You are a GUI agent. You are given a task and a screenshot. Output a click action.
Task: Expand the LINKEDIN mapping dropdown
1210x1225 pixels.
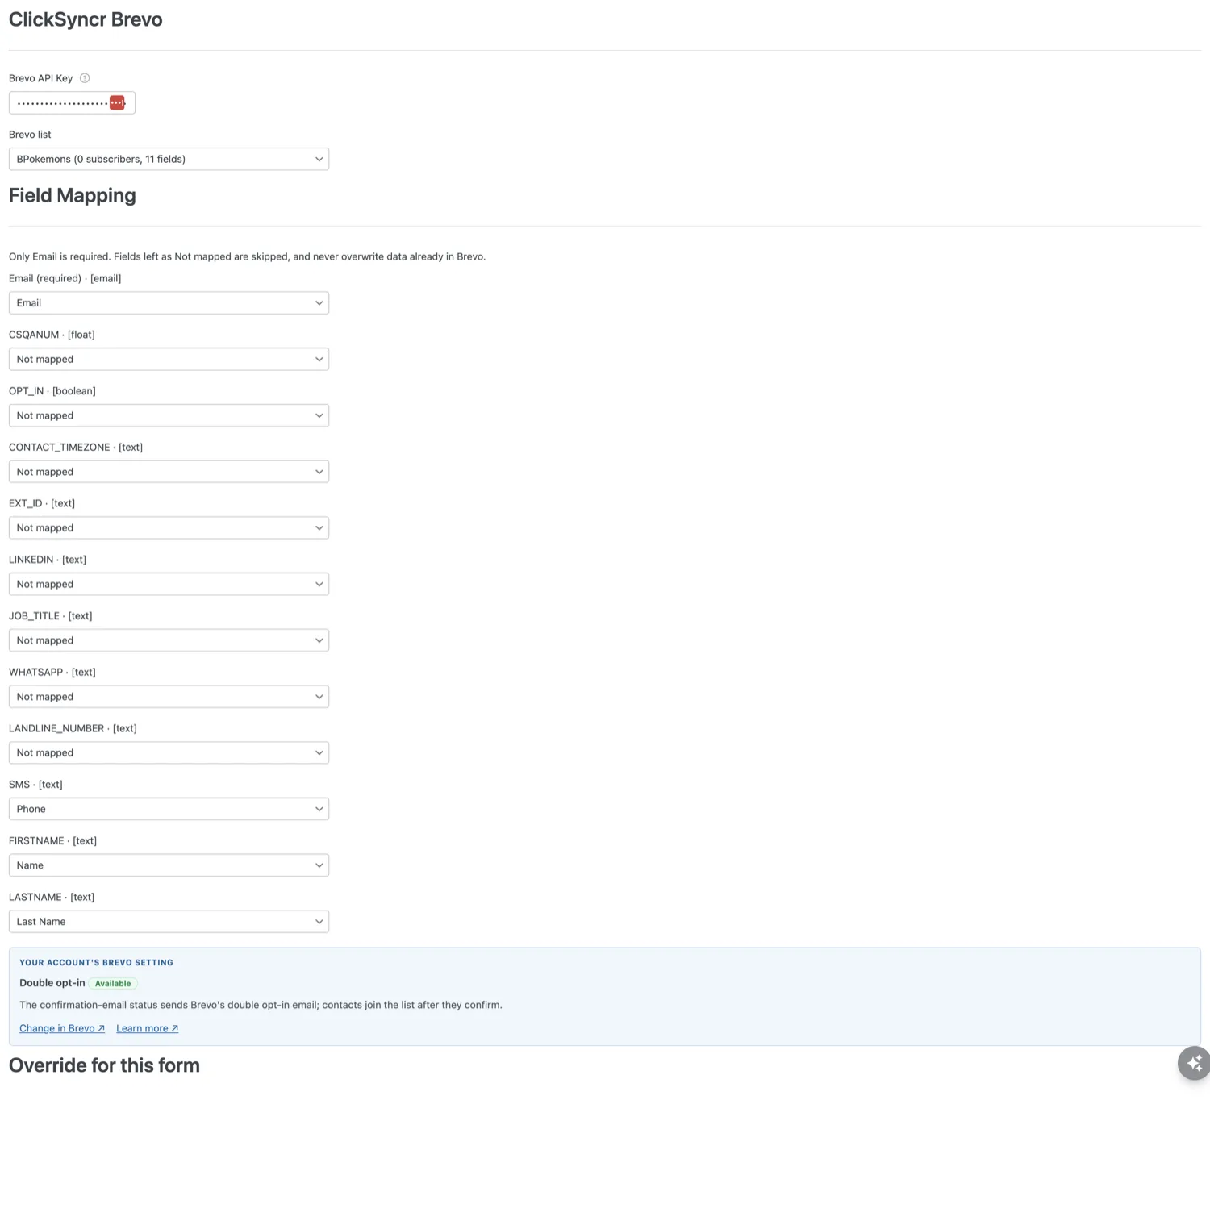[169, 584]
